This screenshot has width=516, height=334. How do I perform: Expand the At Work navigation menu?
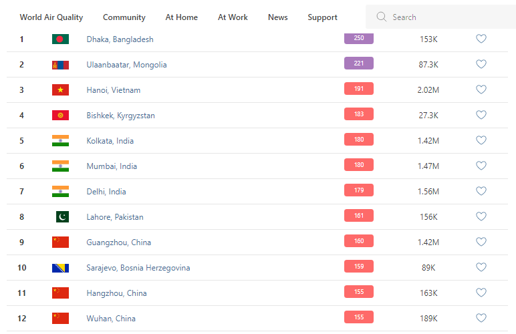(233, 17)
